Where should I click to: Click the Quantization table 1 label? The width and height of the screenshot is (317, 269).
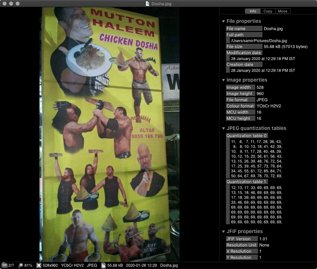click(246, 182)
